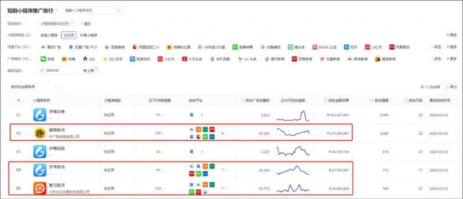Click the 投放金额估算 column header
Image resolution: width=463 pixels, height=199 pixels.
pos(336,101)
